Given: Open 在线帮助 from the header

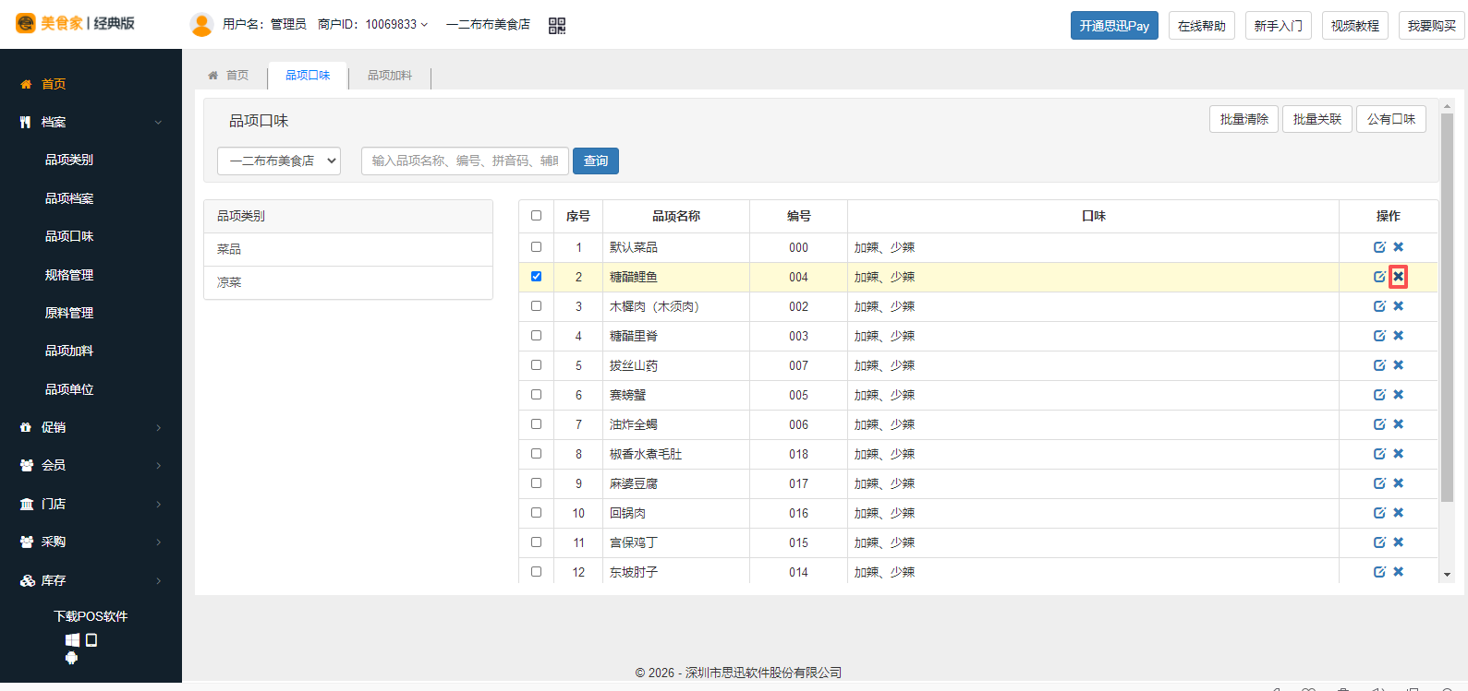Looking at the screenshot, I should (1202, 26).
